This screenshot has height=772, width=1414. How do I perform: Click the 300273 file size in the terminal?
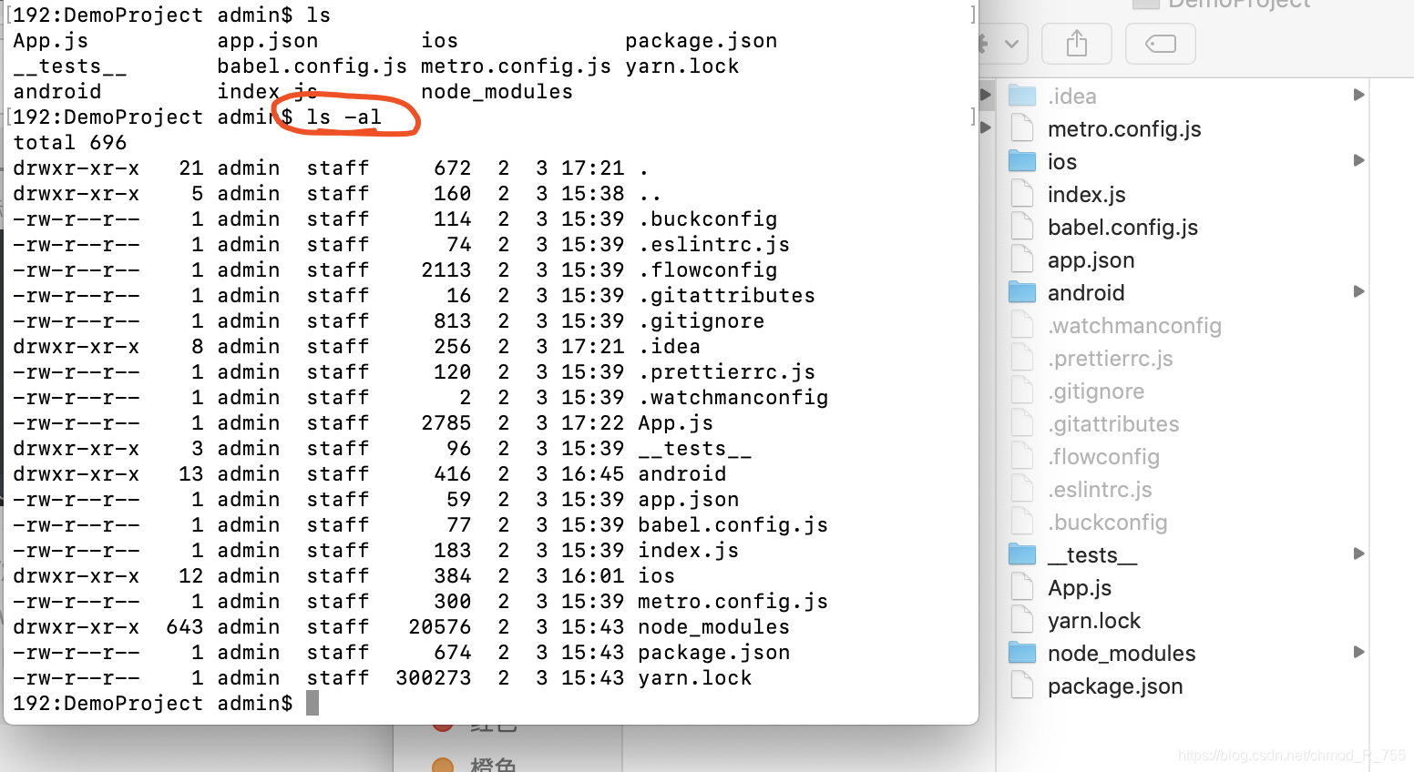(434, 677)
